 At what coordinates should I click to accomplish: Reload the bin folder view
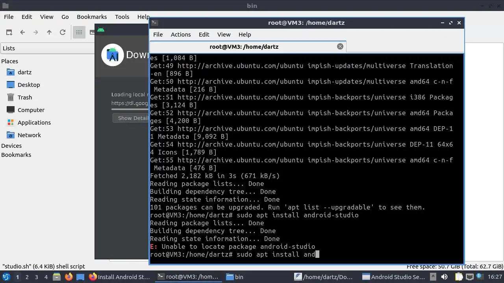(x=63, y=32)
